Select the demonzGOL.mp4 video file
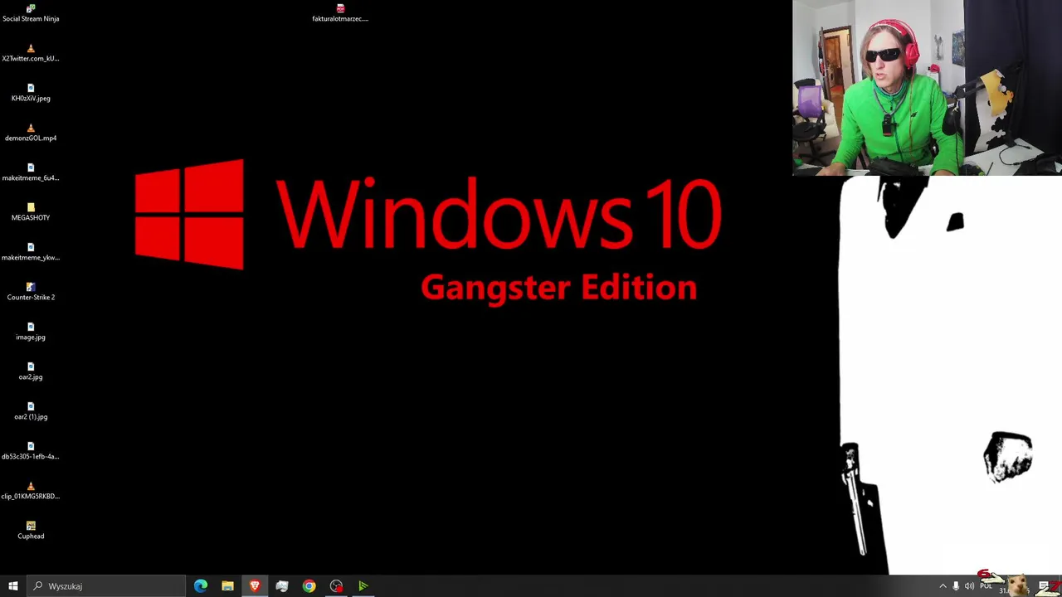The height and width of the screenshot is (597, 1062). (31, 133)
